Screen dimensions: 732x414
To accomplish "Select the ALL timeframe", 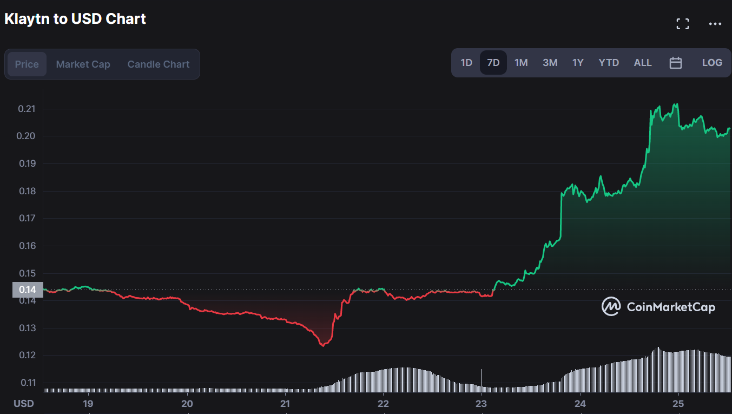I will pos(642,63).
